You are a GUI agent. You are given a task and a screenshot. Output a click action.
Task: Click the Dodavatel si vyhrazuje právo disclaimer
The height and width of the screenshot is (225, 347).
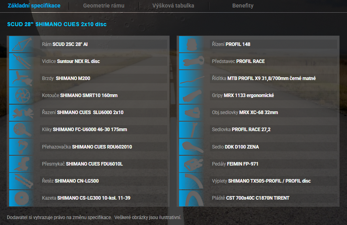pyautogui.click(x=94, y=217)
